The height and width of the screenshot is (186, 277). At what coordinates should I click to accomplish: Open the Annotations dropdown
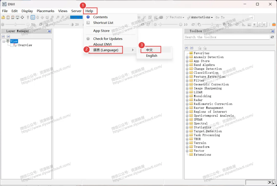tap(212, 17)
